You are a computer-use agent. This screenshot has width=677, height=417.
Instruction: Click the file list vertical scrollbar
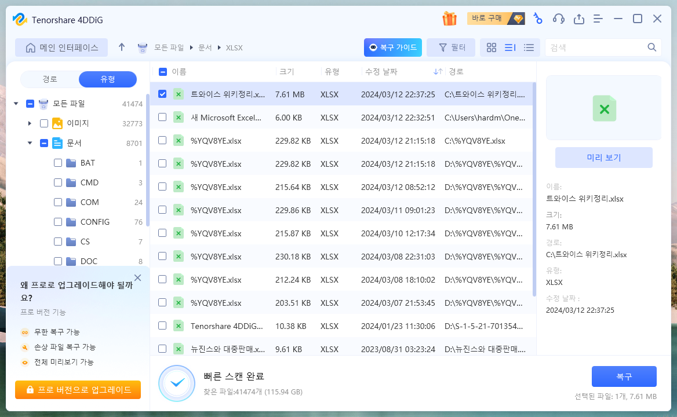(x=534, y=190)
